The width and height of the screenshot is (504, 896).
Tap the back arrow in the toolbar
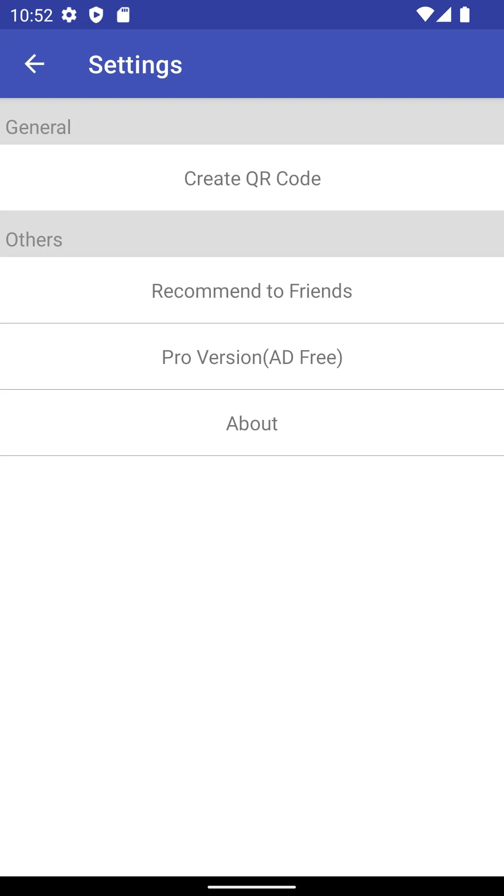pyautogui.click(x=34, y=64)
